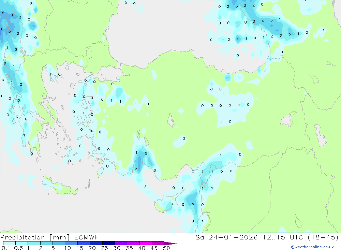Click the 1–2 mm legend swatch
Viewport: 341px width, 250px height.
point(34,243)
